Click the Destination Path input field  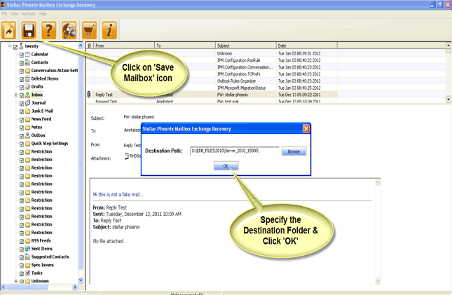coord(234,151)
